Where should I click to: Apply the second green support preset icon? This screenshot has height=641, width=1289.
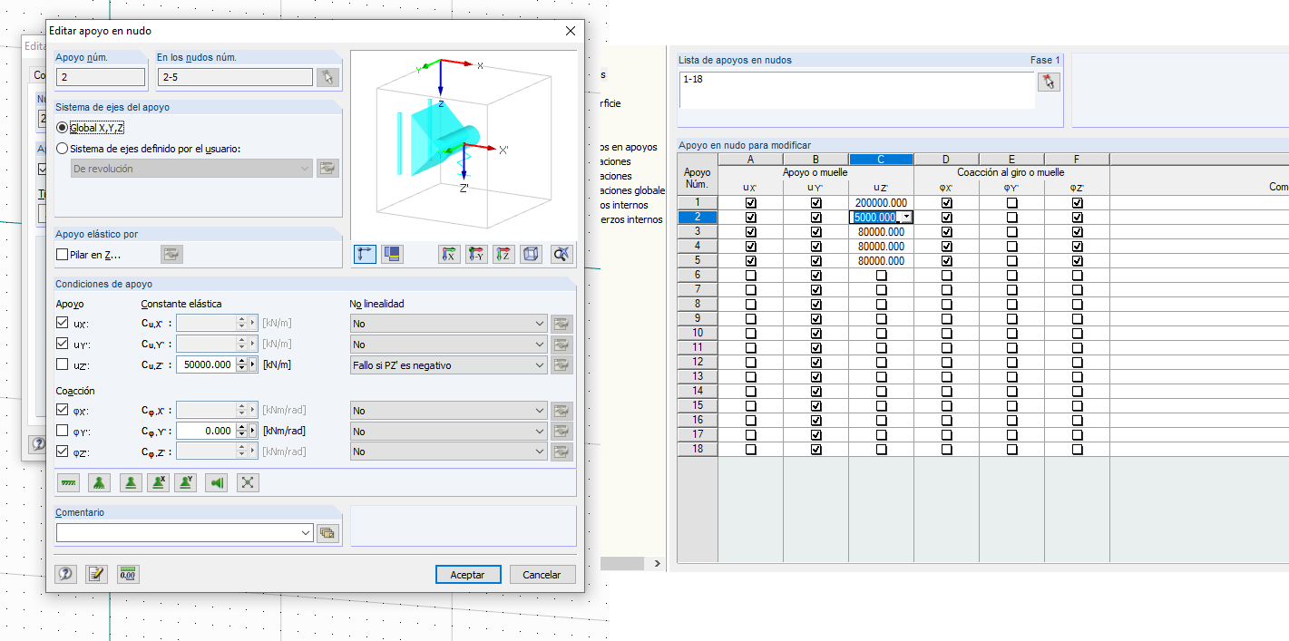[x=100, y=482]
